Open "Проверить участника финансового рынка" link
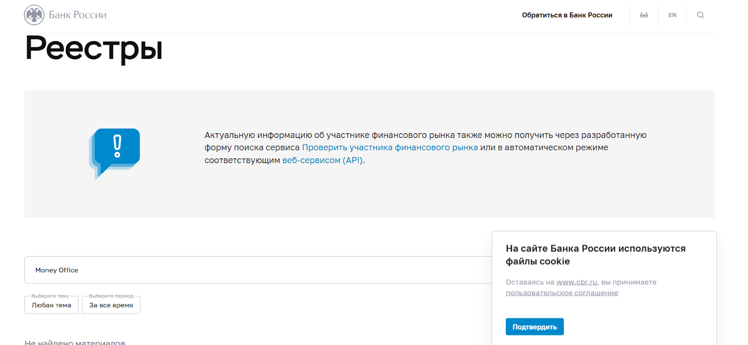 point(390,148)
